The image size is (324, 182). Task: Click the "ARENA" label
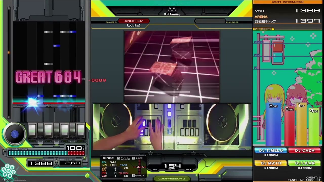261,17
